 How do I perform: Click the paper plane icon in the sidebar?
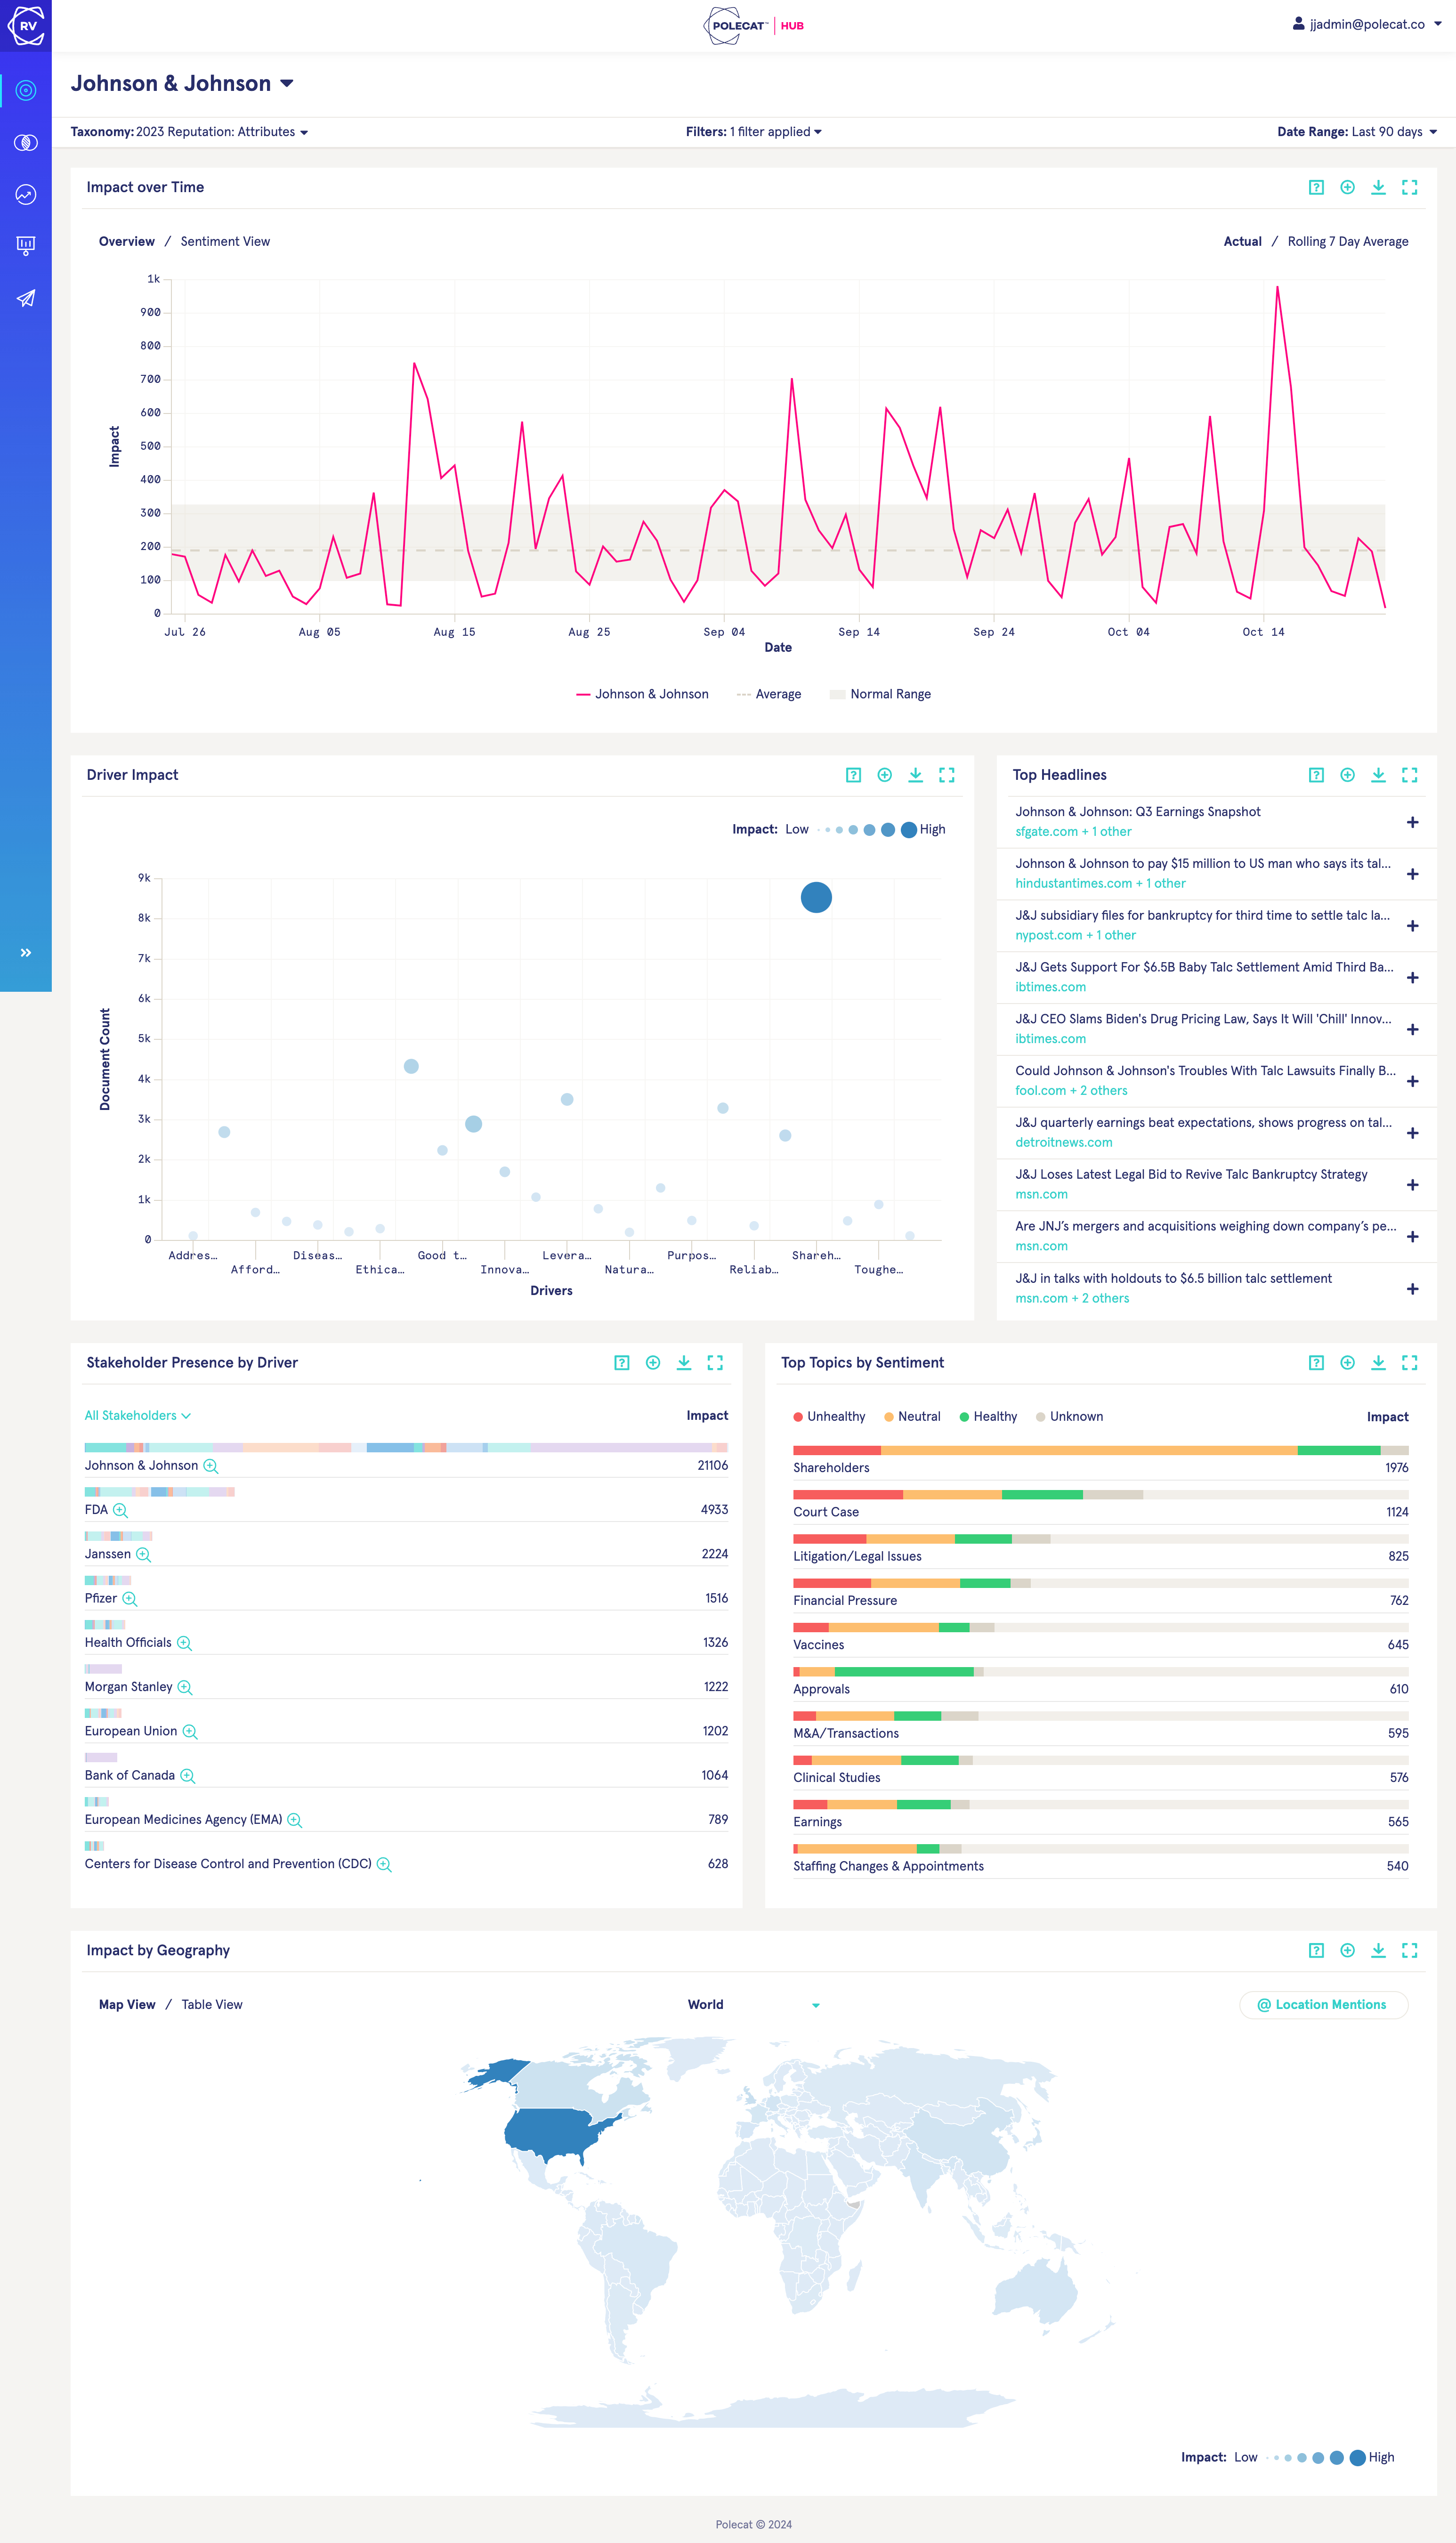point(26,298)
